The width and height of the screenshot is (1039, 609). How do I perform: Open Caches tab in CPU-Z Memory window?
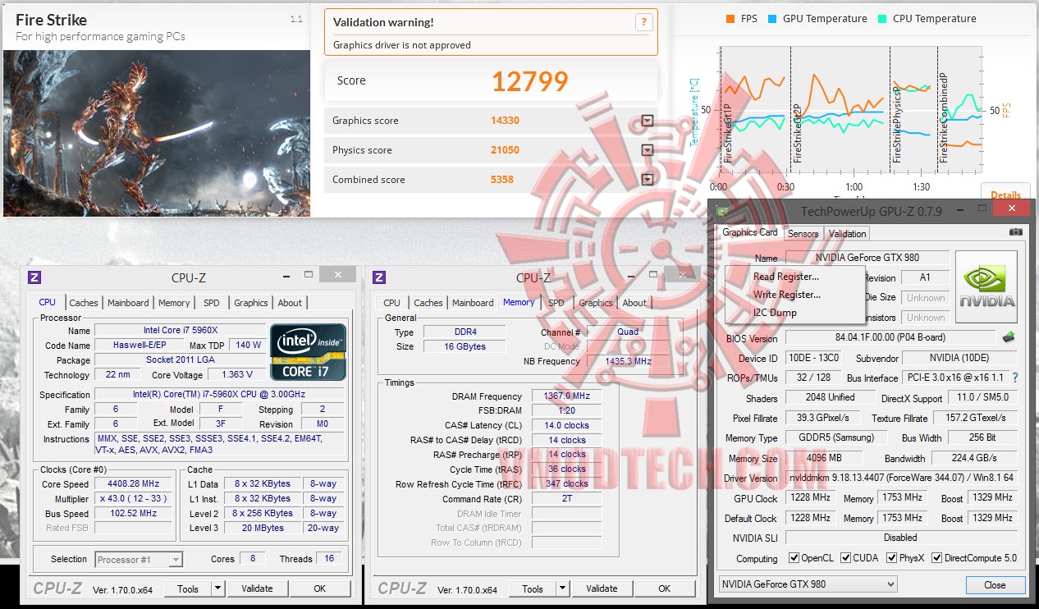click(428, 303)
